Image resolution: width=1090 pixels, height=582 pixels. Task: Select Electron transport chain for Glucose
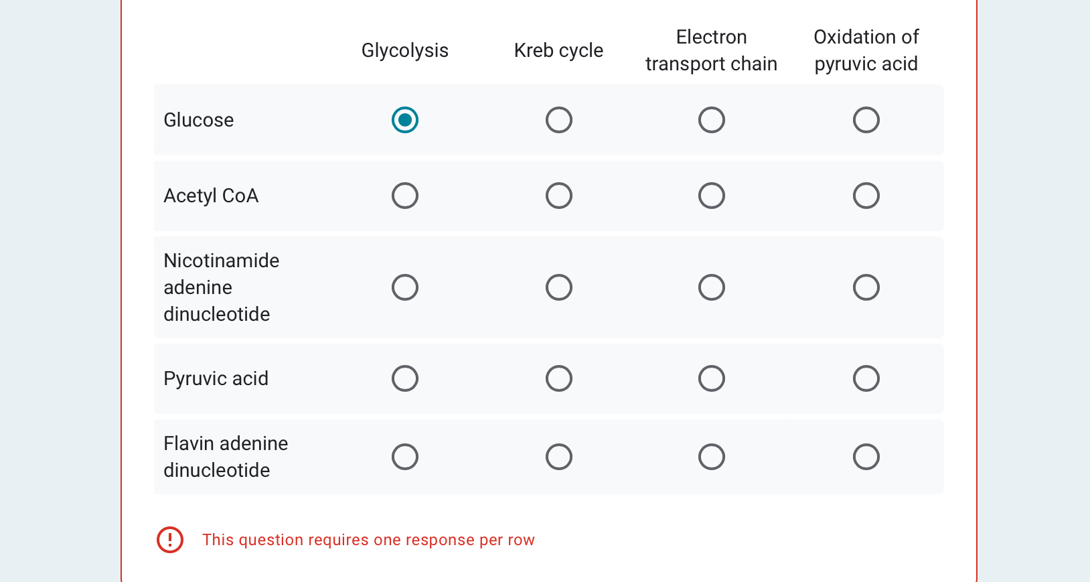(x=711, y=120)
